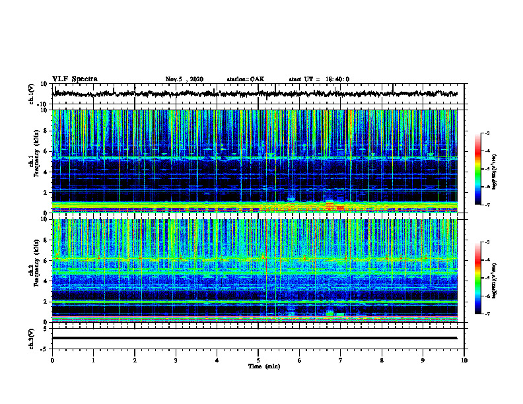Click the "Time (min)" axis title
Viewport: 523px width, 404px height.
click(264, 366)
